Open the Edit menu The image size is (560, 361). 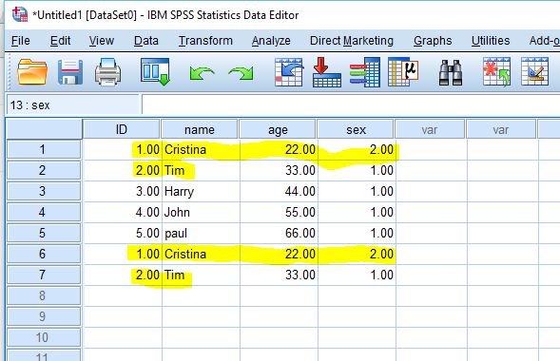tap(60, 41)
